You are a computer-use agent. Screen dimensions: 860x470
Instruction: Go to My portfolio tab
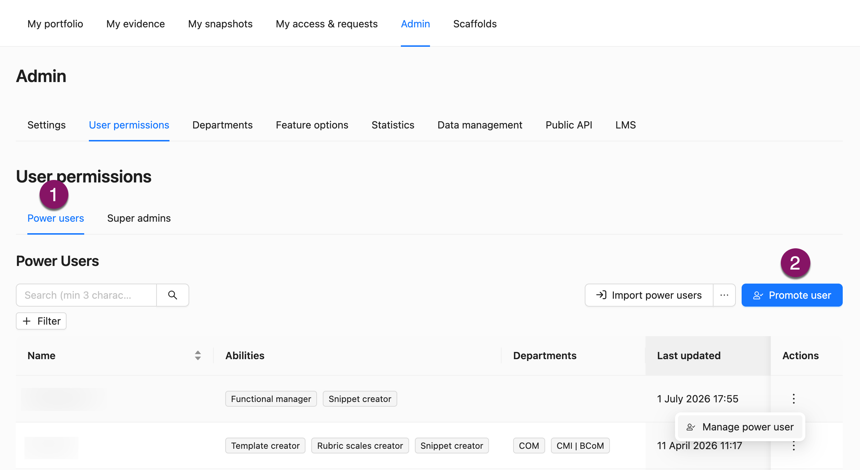(55, 24)
